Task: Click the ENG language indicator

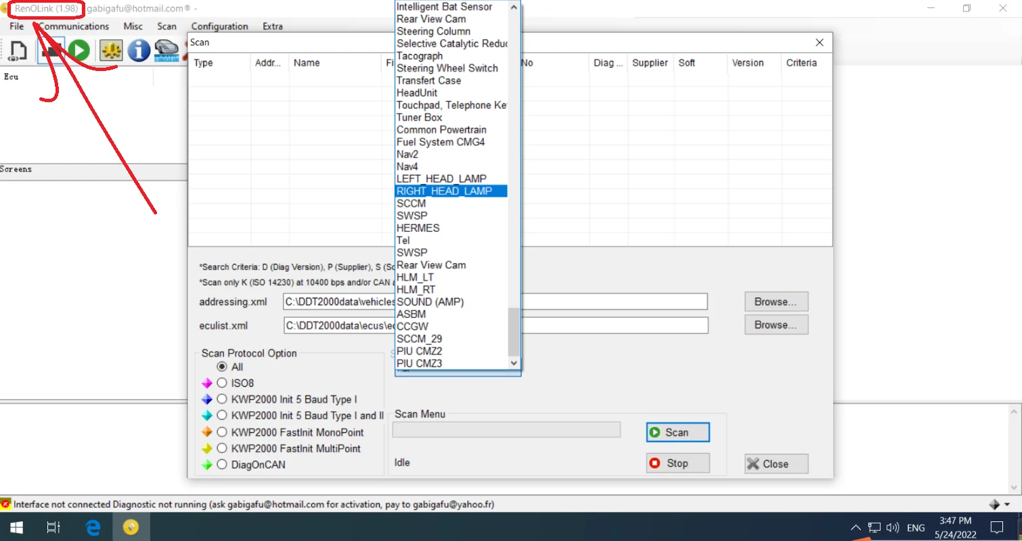Action: [916, 527]
